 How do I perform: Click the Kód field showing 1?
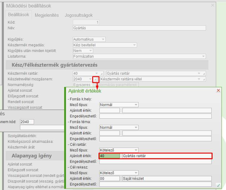pyautogui.click(x=86, y=22)
